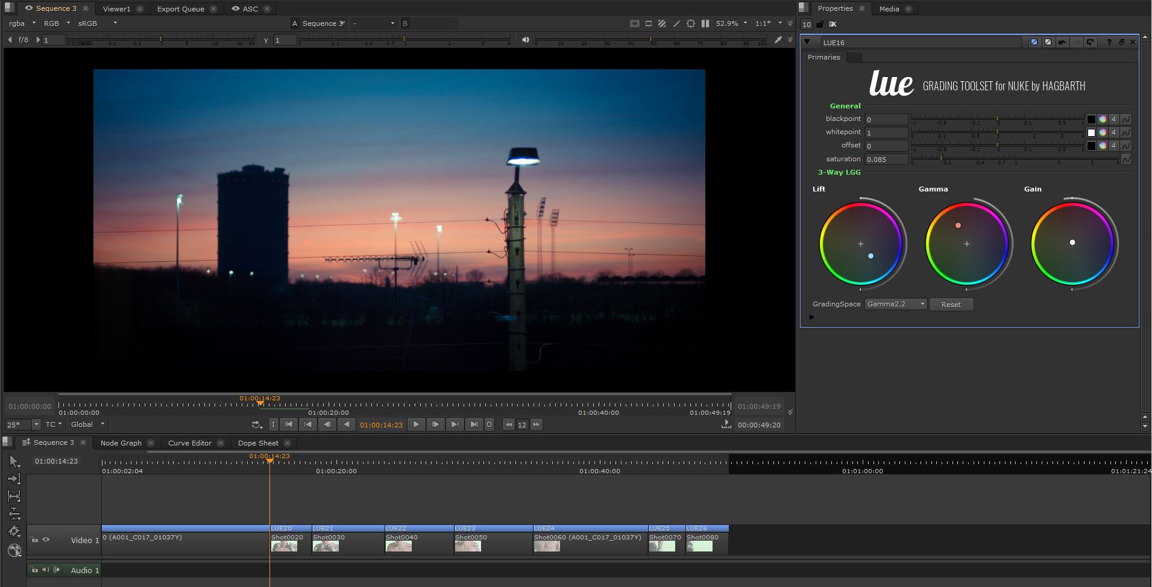Image resolution: width=1152 pixels, height=587 pixels.
Task: Select the Razor tool in timeline toolbar
Action: (14, 531)
